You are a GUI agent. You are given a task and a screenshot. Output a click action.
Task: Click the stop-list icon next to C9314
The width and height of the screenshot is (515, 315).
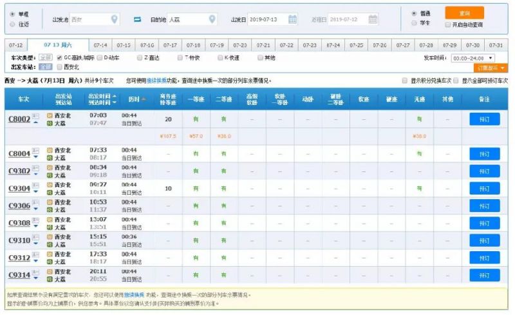[35, 272]
